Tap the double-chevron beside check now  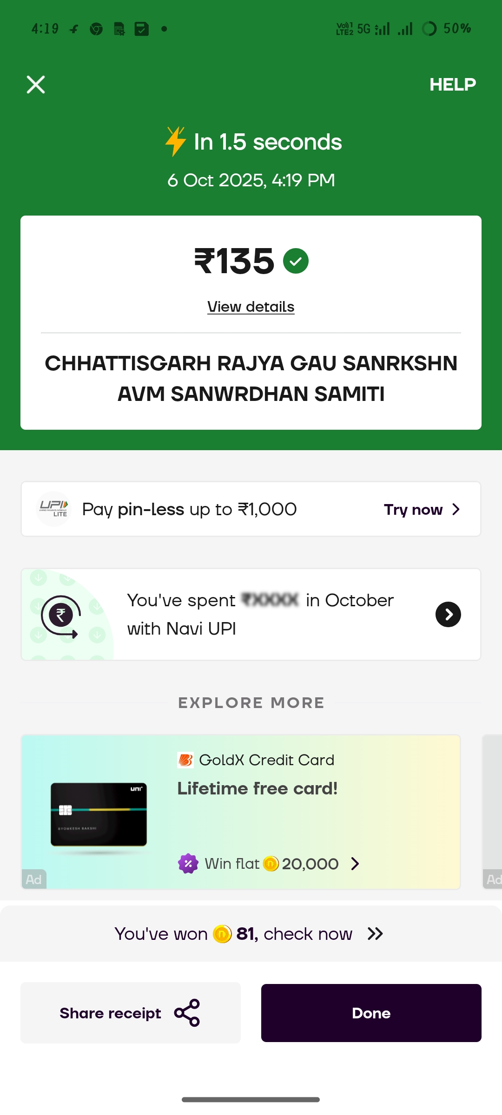pyautogui.click(x=375, y=934)
